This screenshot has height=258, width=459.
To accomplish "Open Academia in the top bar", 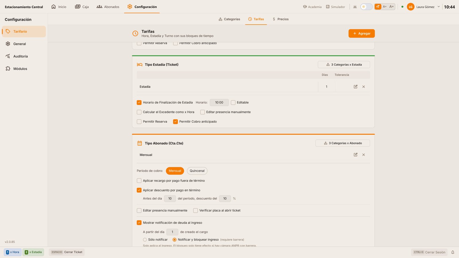I will [312, 7].
